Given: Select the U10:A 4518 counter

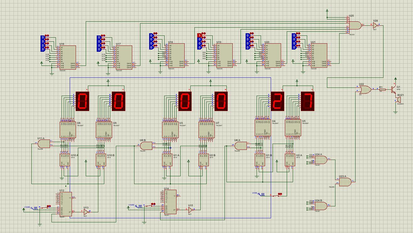Looking at the screenshot, I should point(65,160).
